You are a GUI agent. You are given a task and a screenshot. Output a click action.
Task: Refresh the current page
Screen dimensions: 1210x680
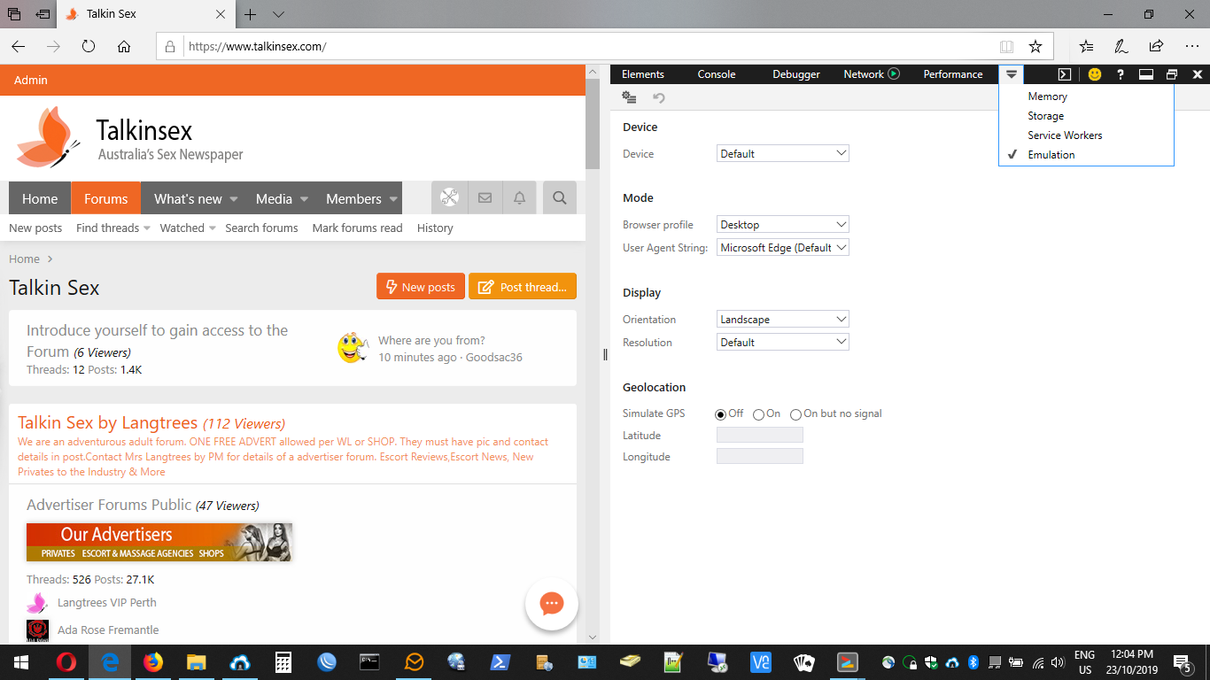click(x=89, y=47)
